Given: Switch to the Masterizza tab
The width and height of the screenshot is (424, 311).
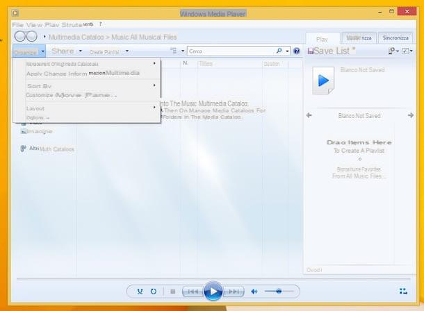Looking at the screenshot, I should point(359,37).
